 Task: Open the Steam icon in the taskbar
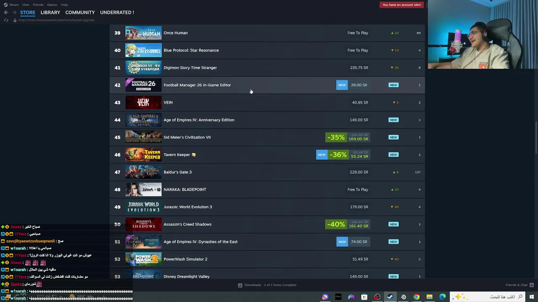[390, 297]
